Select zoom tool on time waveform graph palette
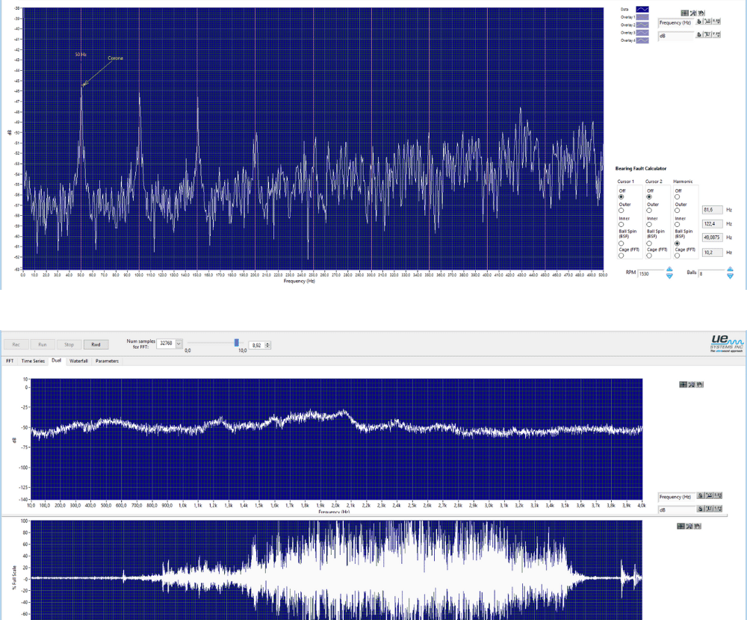Screen dimensions: 747x620 [689, 526]
